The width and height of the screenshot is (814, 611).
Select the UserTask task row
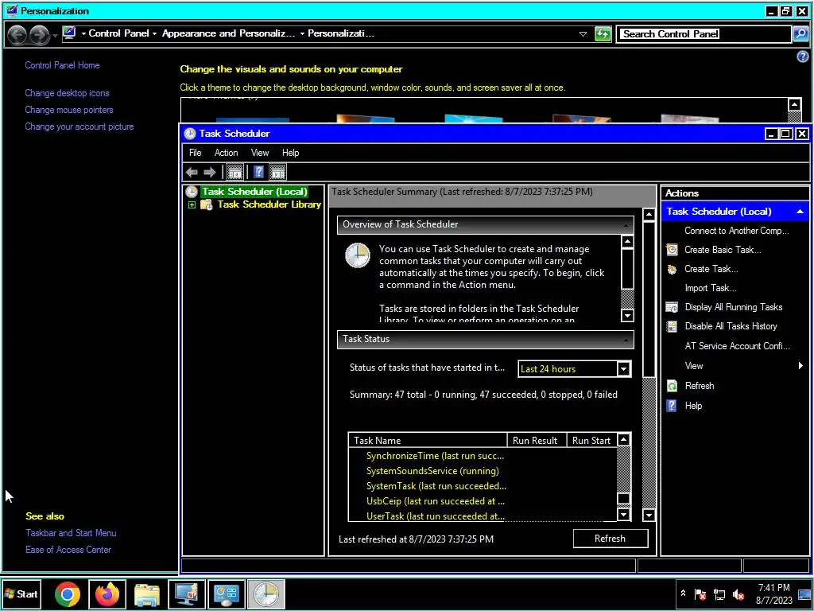435,516
